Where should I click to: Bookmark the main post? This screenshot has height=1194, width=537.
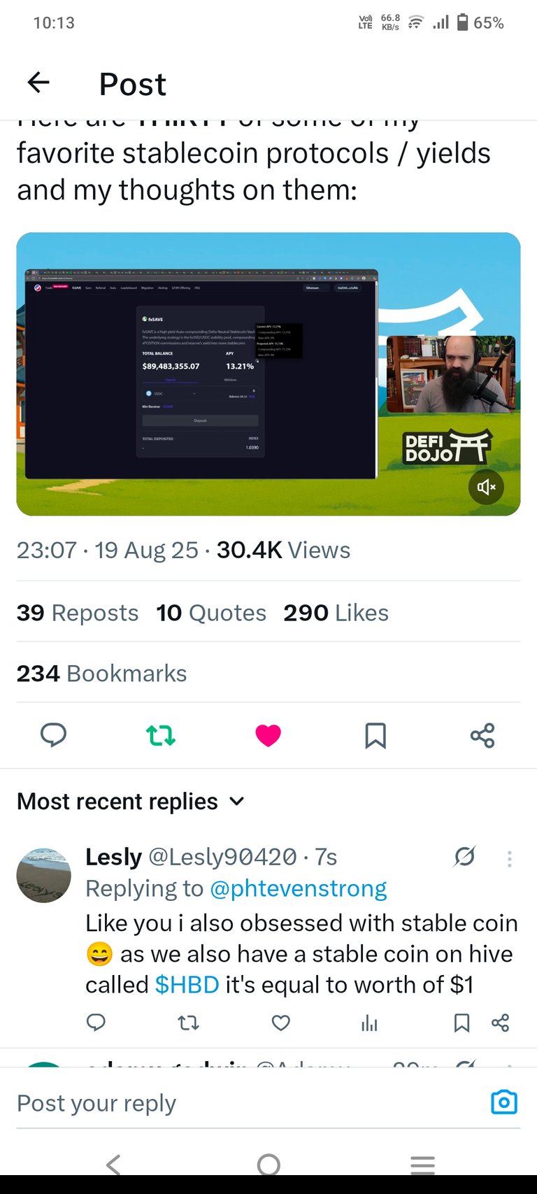point(375,735)
